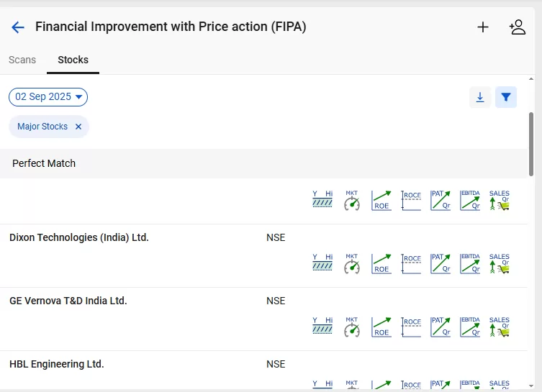Image resolution: width=542 pixels, height=392 pixels.
Task: Click scrollbar up arrow
Action: 531,79
